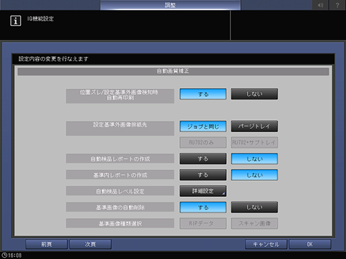Open help via the question mark icon

337,5
